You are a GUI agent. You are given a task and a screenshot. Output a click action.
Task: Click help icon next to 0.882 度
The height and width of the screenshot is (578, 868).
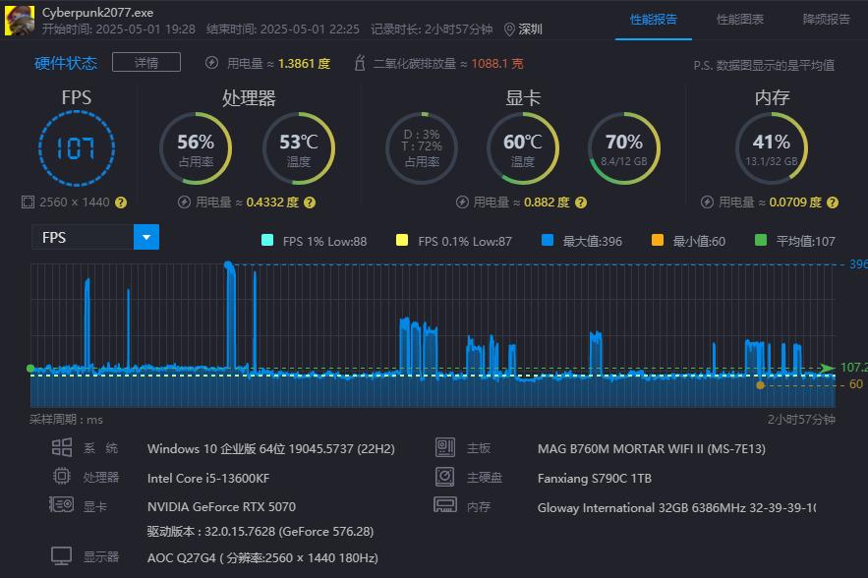[581, 202]
